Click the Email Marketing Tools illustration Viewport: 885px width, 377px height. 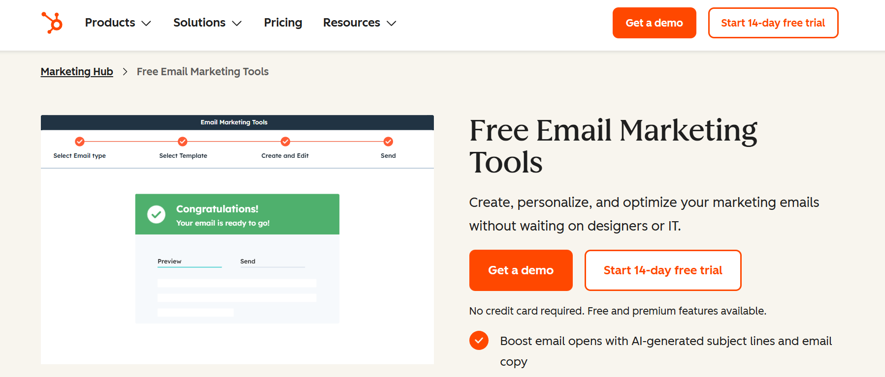tap(237, 239)
